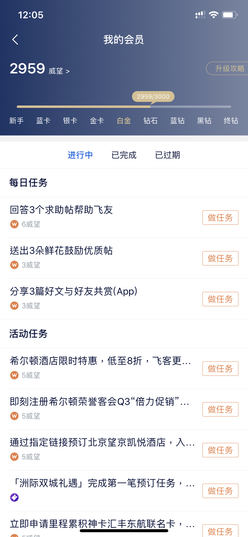This screenshot has width=248, height=537.
Task: Open the 立即申请里程累积神卡 task
Action: (102, 524)
